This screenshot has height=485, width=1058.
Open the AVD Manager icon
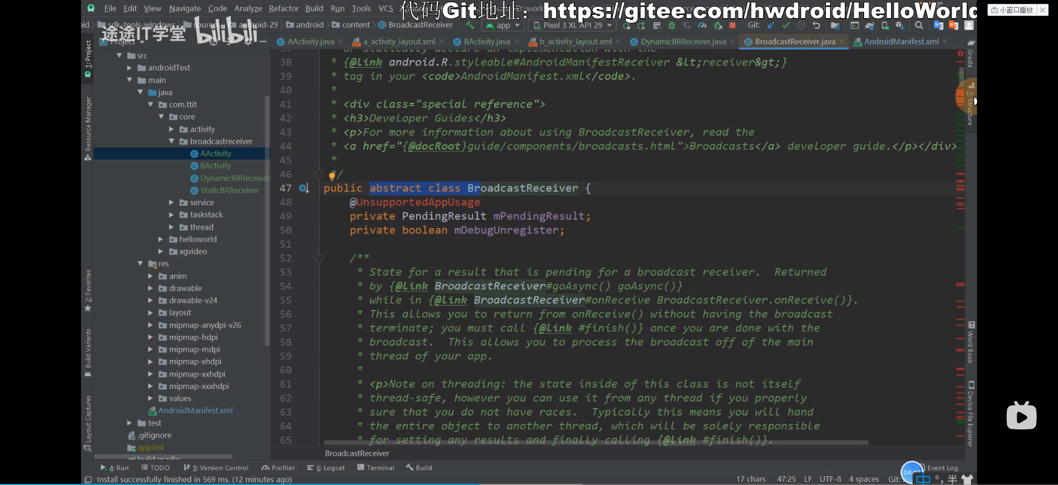point(885,25)
